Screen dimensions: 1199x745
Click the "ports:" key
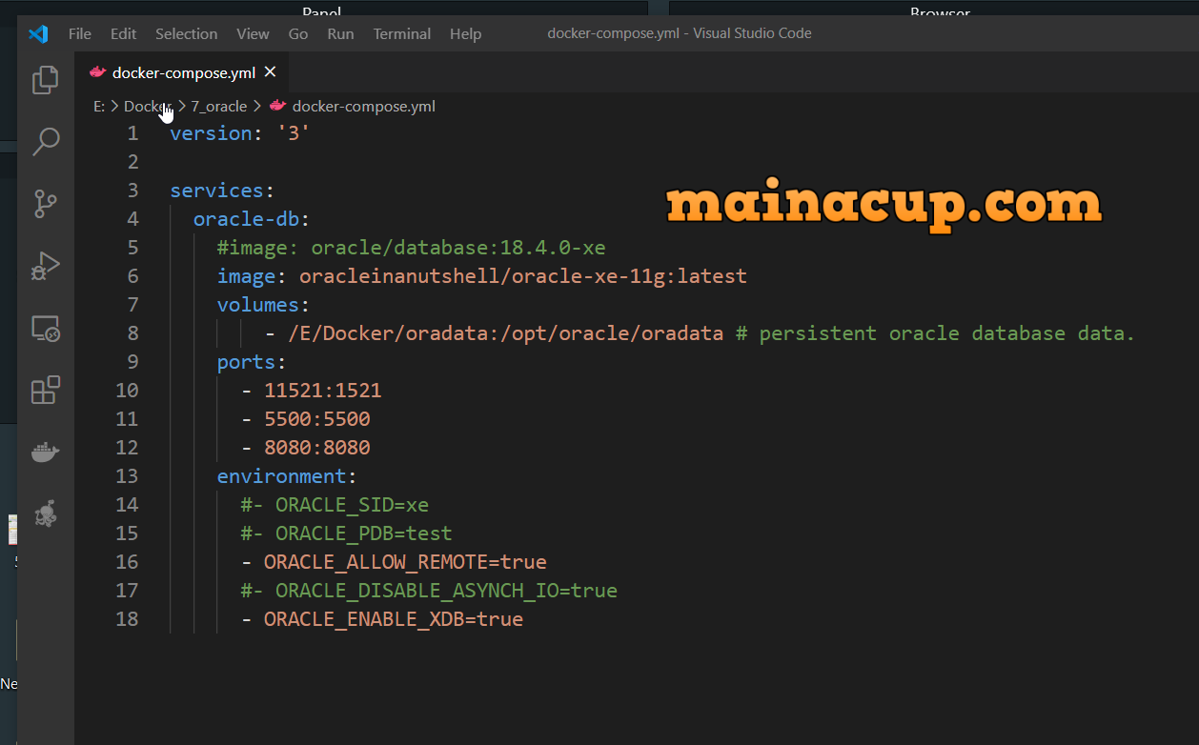(x=252, y=362)
